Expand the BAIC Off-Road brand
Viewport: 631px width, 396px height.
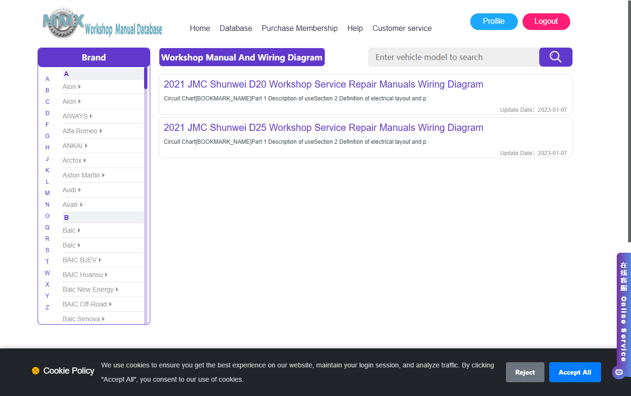[87, 304]
